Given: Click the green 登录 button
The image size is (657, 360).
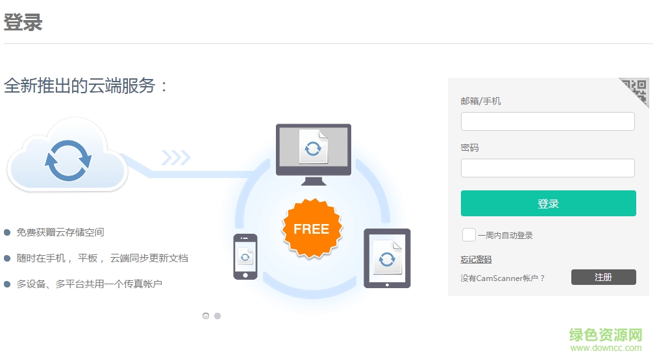Looking at the screenshot, I should coord(549,203).
